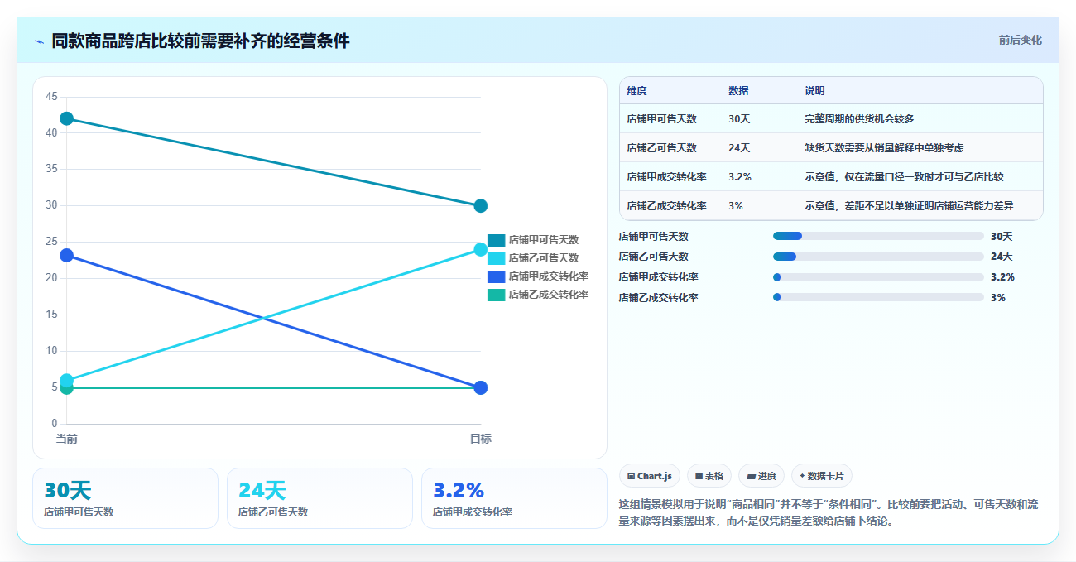Click the 维度 column header
Image resolution: width=1076 pixels, height=562 pixels.
636,91
